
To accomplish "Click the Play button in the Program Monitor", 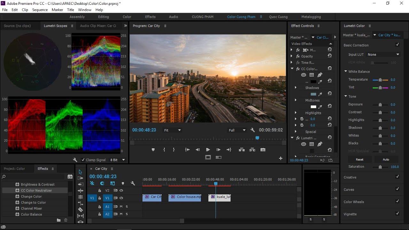I will pyautogui.click(x=208, y=149).
